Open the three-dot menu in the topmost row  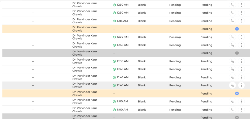point(242,5)
